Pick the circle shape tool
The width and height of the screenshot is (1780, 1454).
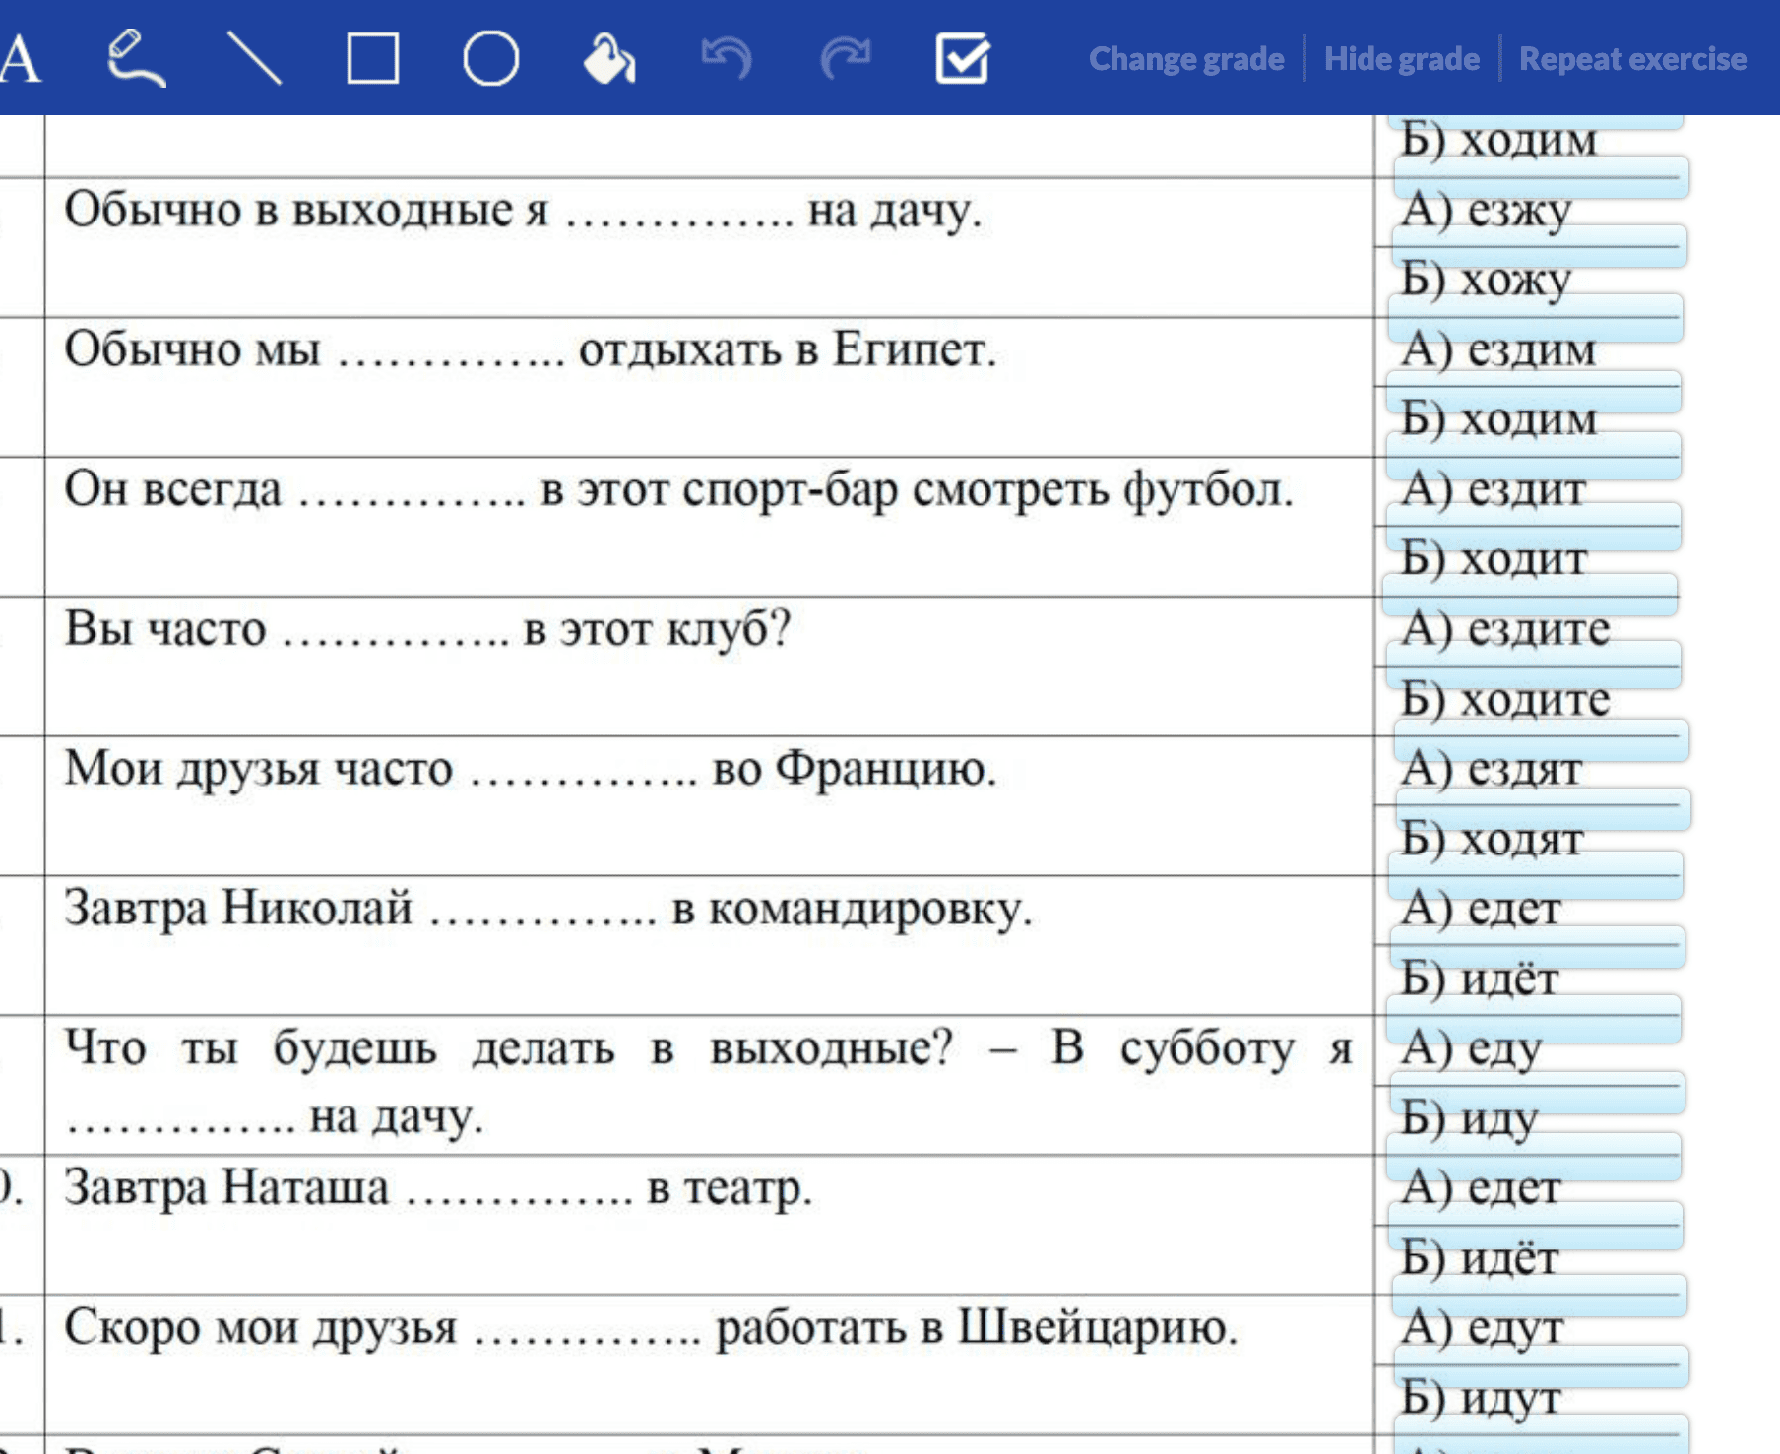tap(490, 59)
